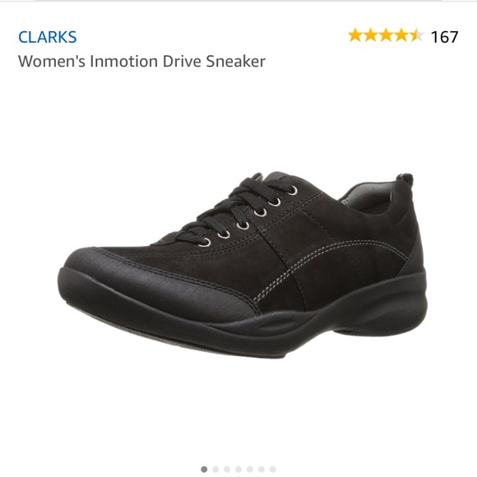This screenshot has height=477, width=477.
Task: Open the black sneaker product photo
Action: click(243, 266)
